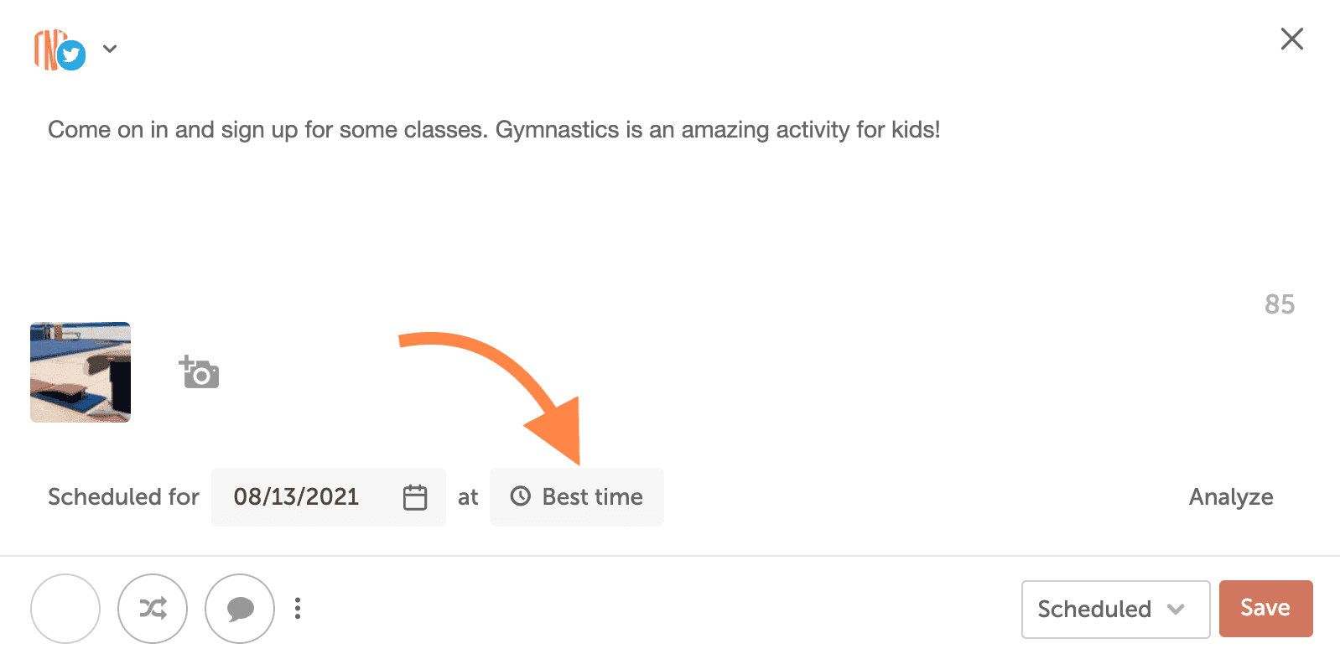Click the speech bubble comment icon
Image resolution: width=1340 pixels, height=654 pixels.
click(x=240, y=609)
